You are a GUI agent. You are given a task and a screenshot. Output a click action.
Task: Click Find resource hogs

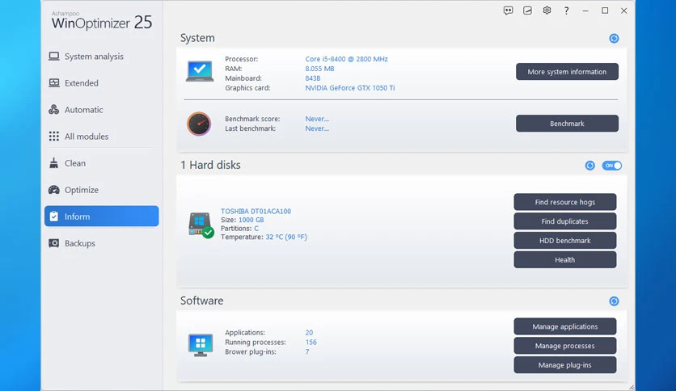click(x=564, y=202)
